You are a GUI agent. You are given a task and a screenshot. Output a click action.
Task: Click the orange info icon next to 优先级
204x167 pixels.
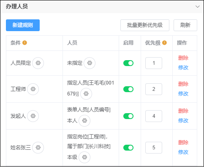164,42
